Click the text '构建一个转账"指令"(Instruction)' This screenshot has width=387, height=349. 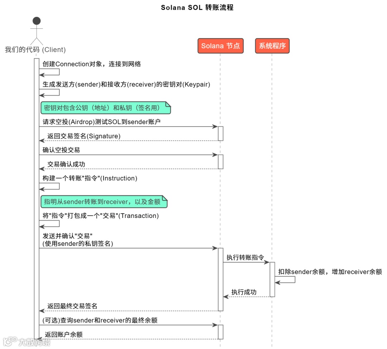click(90, 178)
